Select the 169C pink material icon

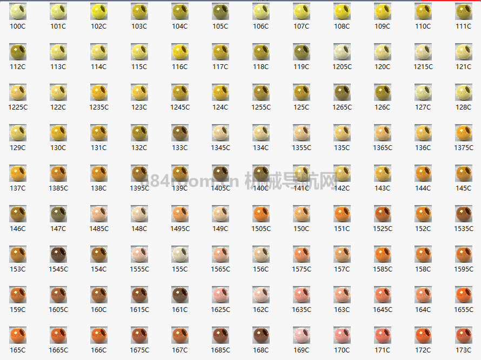click(x=302, y=335)
